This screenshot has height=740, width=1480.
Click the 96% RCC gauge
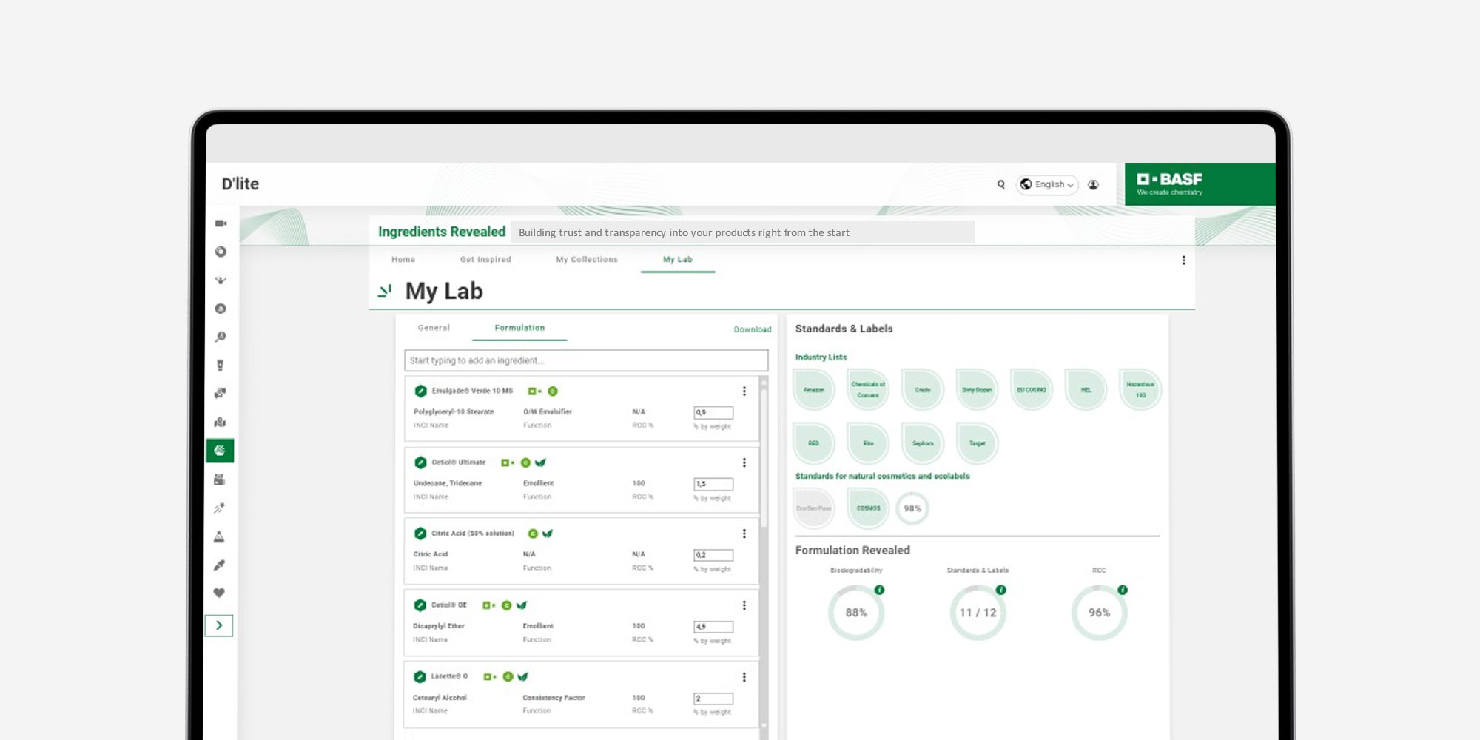pos(1100,613)
